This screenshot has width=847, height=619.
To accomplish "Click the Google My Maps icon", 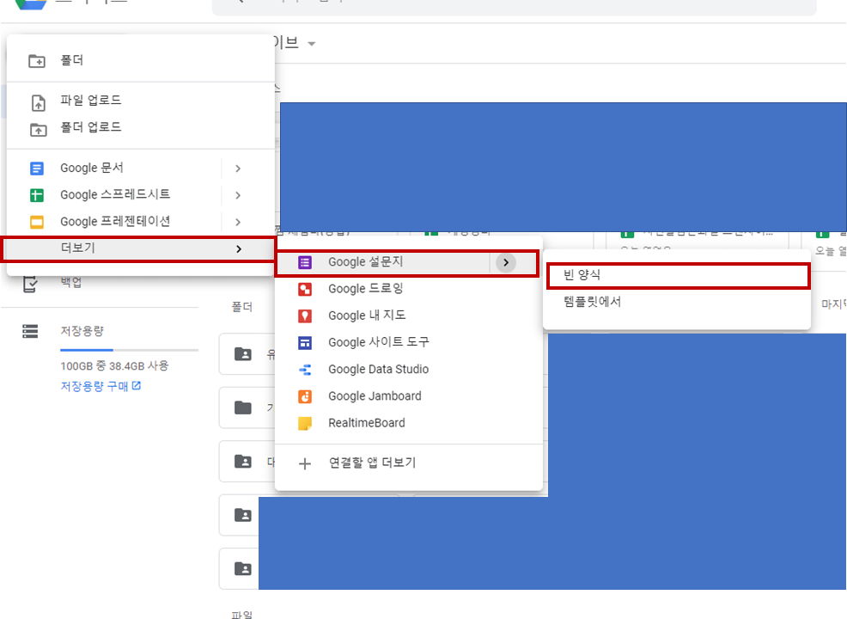I will [305, 316].
